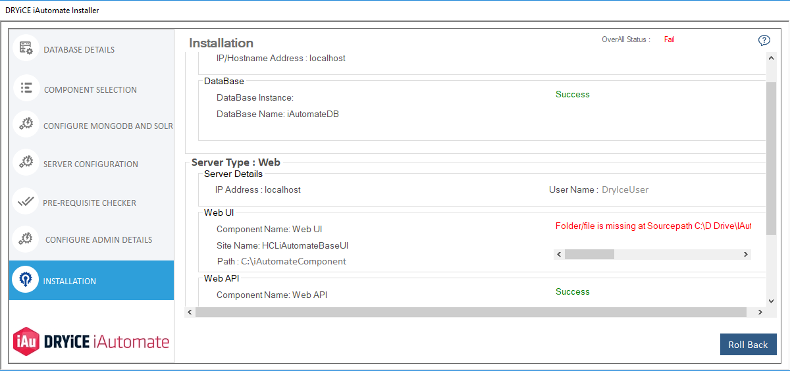Click the Installation step icon

click(26, 280)
